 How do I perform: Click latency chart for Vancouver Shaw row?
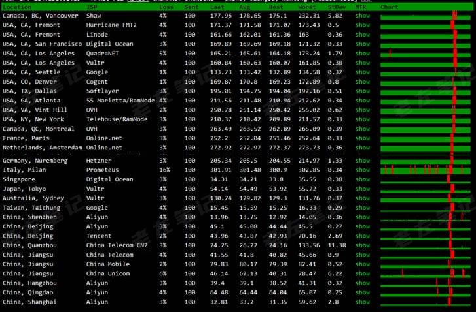(426, 15)
